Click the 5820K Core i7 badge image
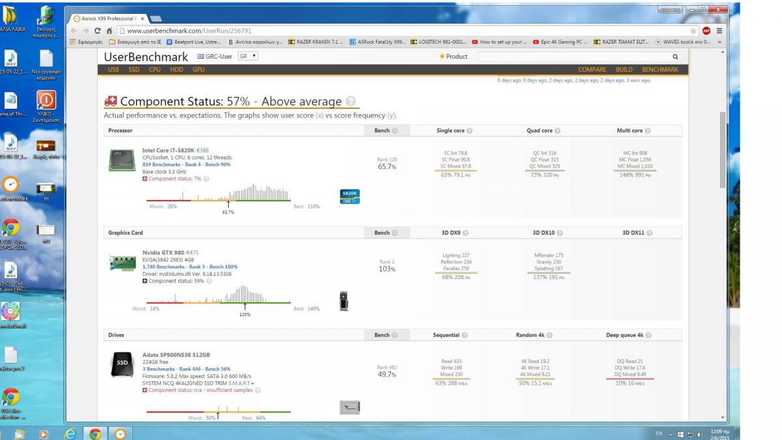The height and width of the screenshot is (440, 782). 350,196
